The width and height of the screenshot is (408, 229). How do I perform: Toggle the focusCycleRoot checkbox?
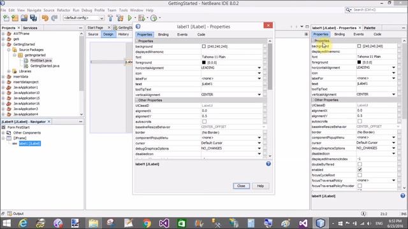point(360,175)
